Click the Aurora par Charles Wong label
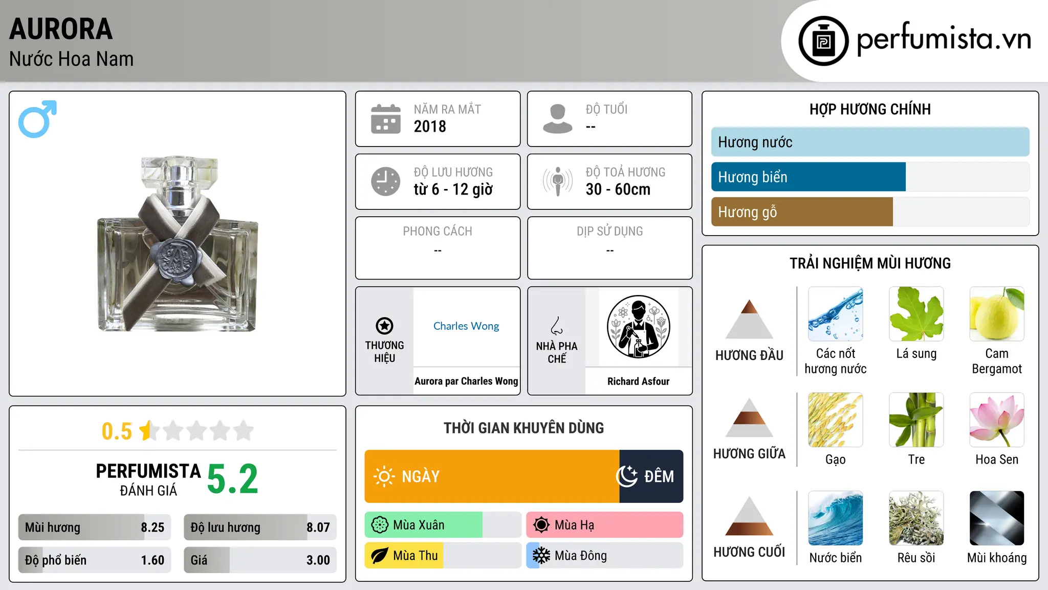The image size is (1048, 590). [466, 381]
